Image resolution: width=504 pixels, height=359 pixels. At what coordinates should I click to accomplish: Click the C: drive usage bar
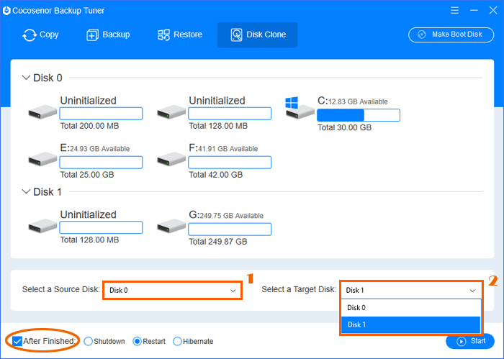tap(359, 115)
